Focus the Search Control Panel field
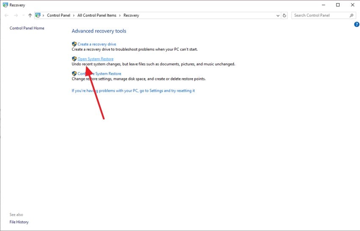The height and width of the screenshot is (231, 360). coord(324,15)
